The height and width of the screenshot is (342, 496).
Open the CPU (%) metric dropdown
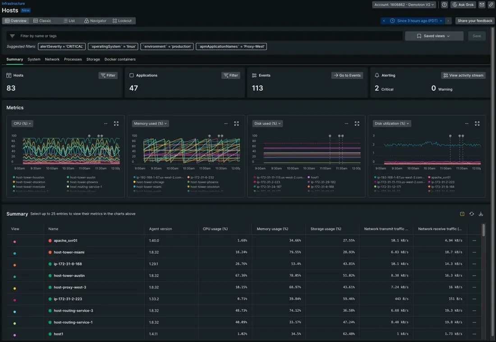click(x=23, y=124)
